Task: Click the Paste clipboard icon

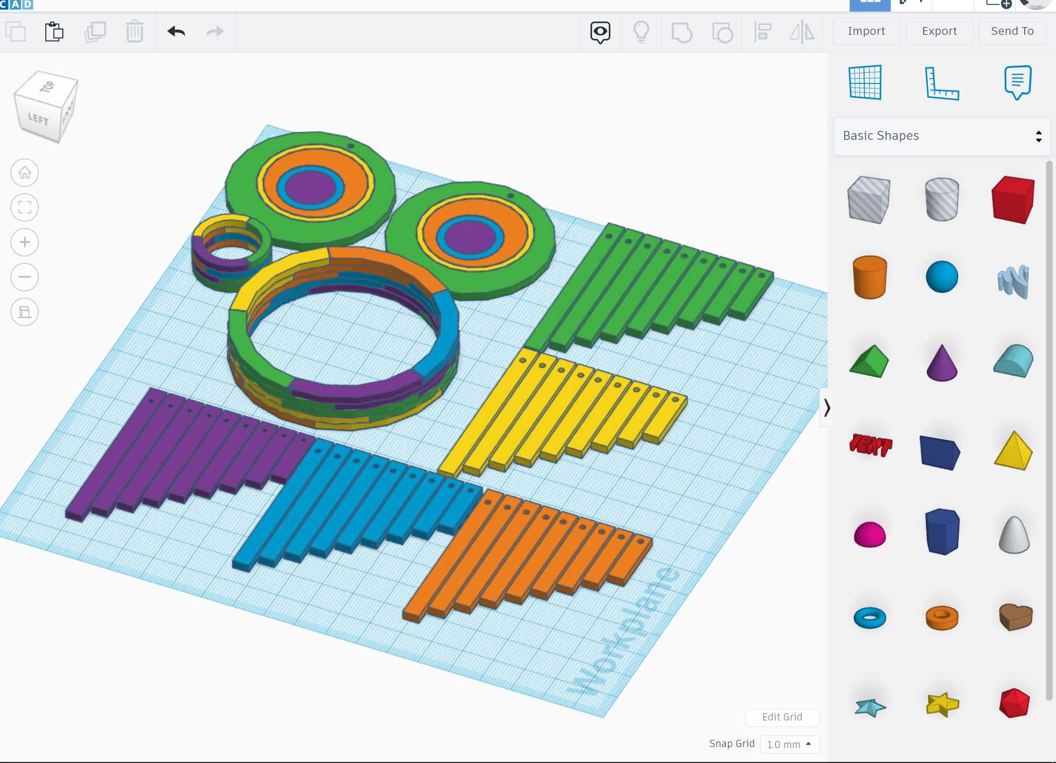Action: 54,31
